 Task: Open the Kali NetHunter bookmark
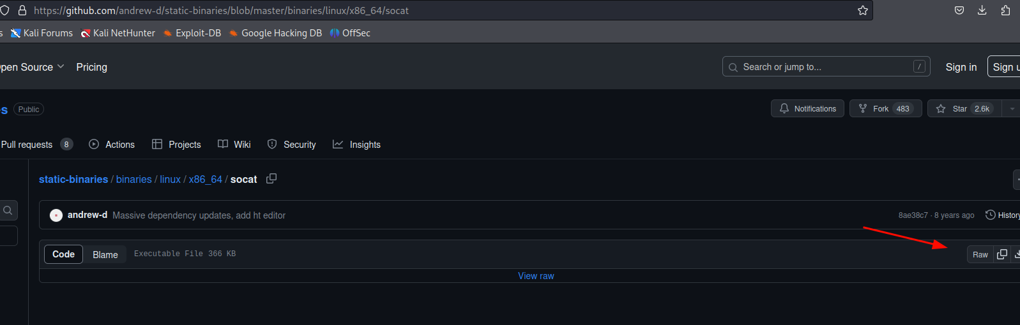pos(118,33)
